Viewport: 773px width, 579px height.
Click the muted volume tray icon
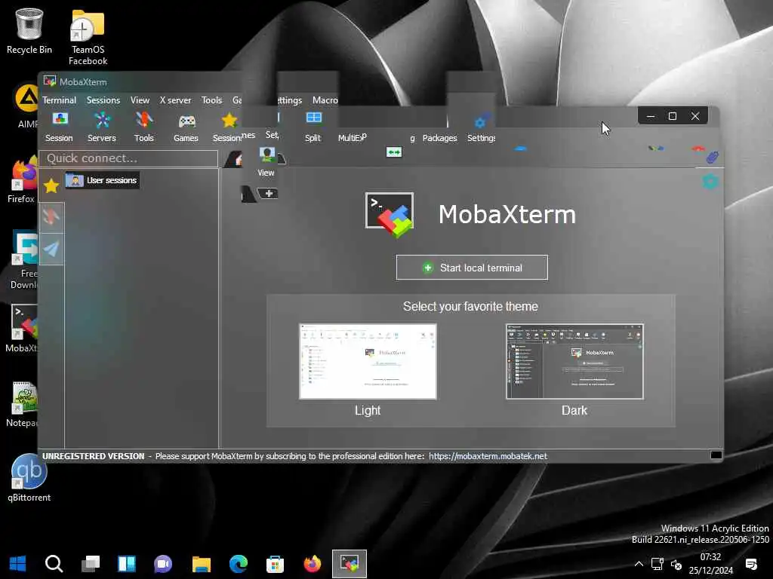[x=676, y=564]
